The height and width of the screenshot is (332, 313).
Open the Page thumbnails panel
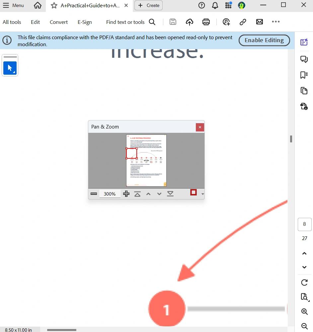click(x=304, y=91)
